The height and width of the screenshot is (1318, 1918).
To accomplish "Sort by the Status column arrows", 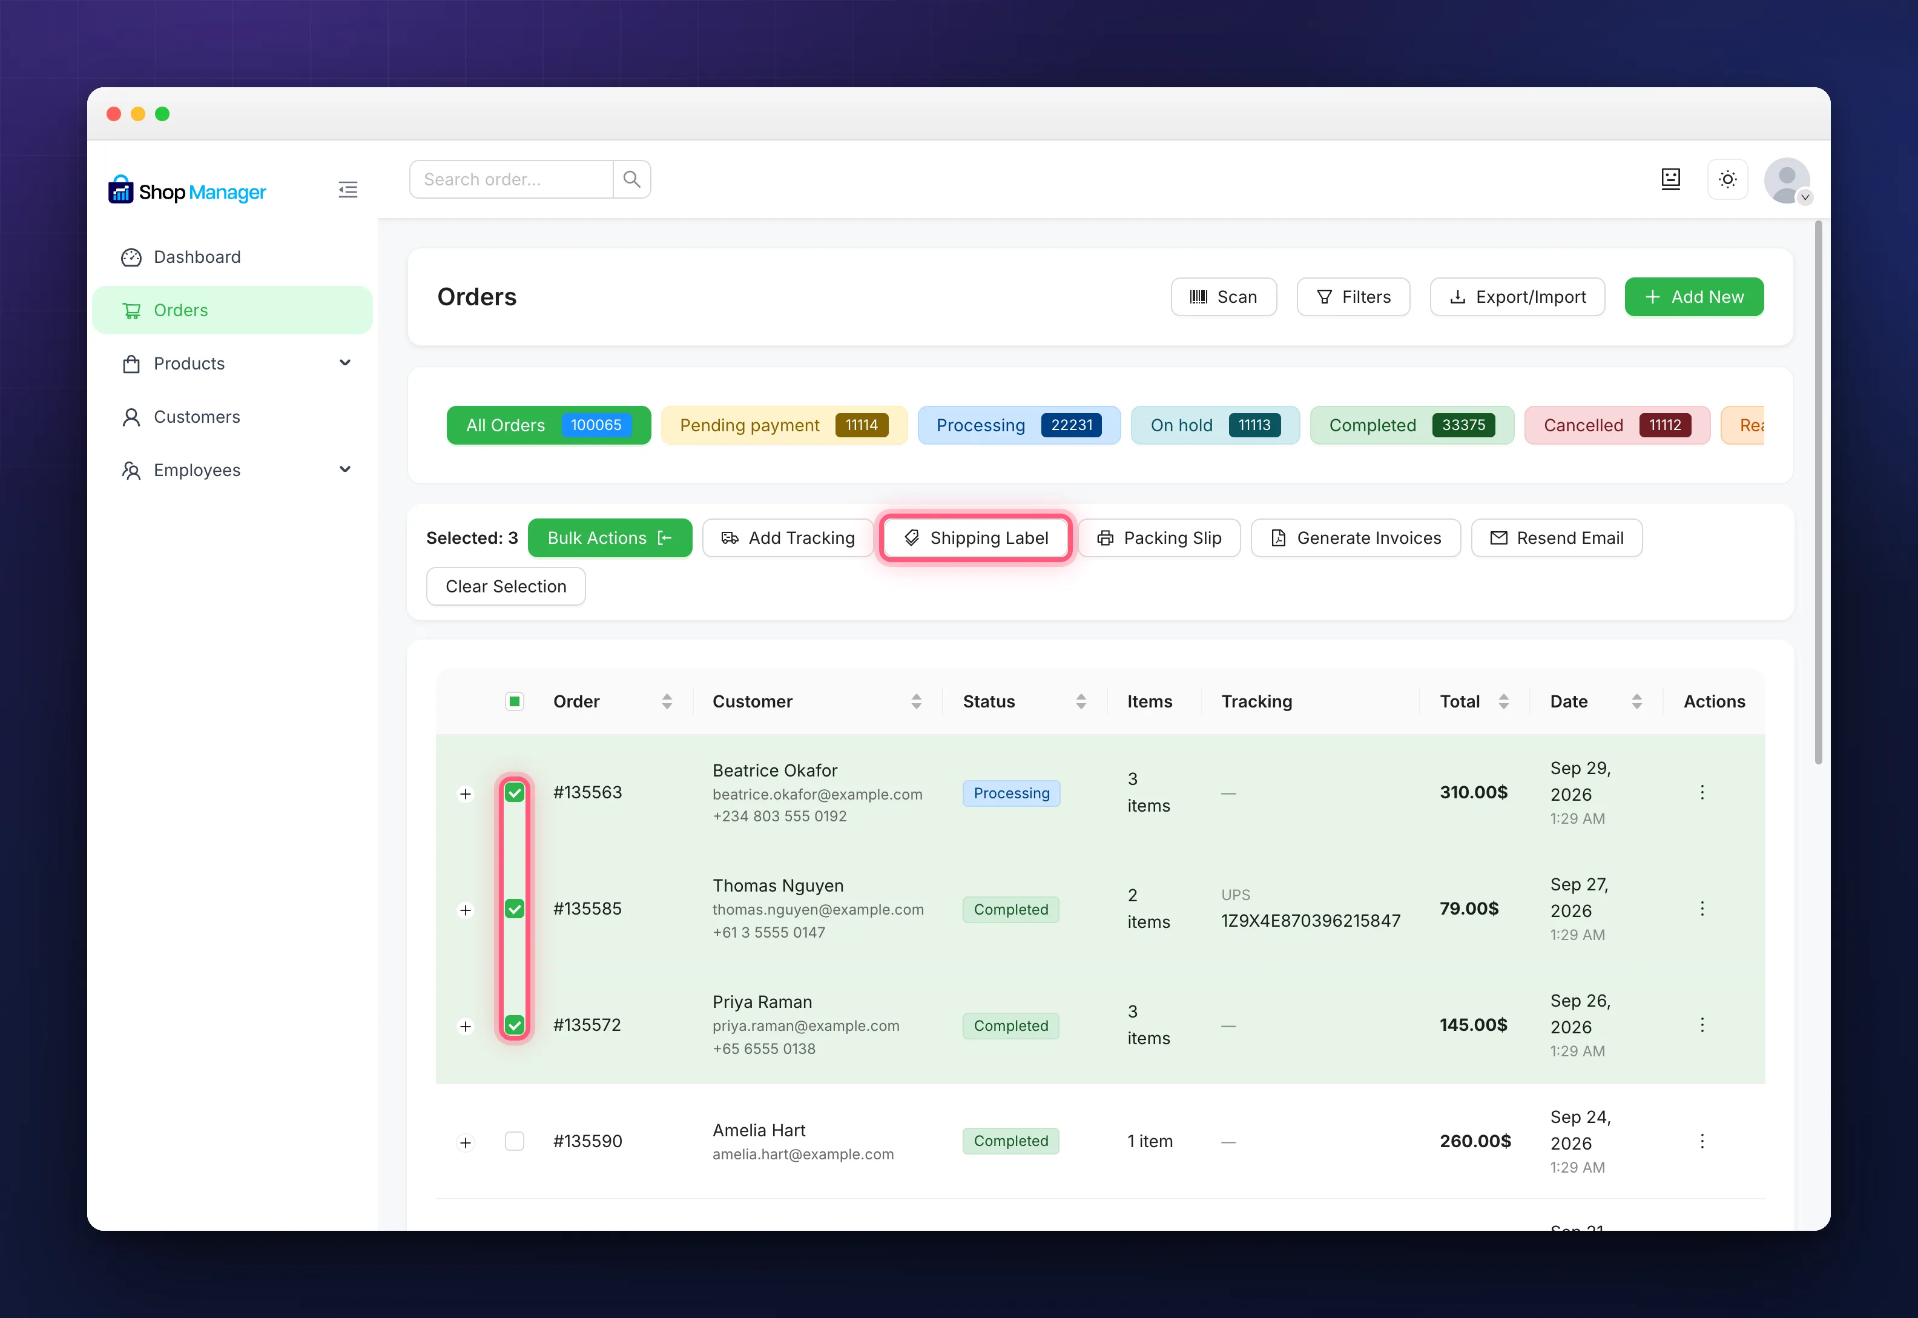I will [x=1081, y=702].
